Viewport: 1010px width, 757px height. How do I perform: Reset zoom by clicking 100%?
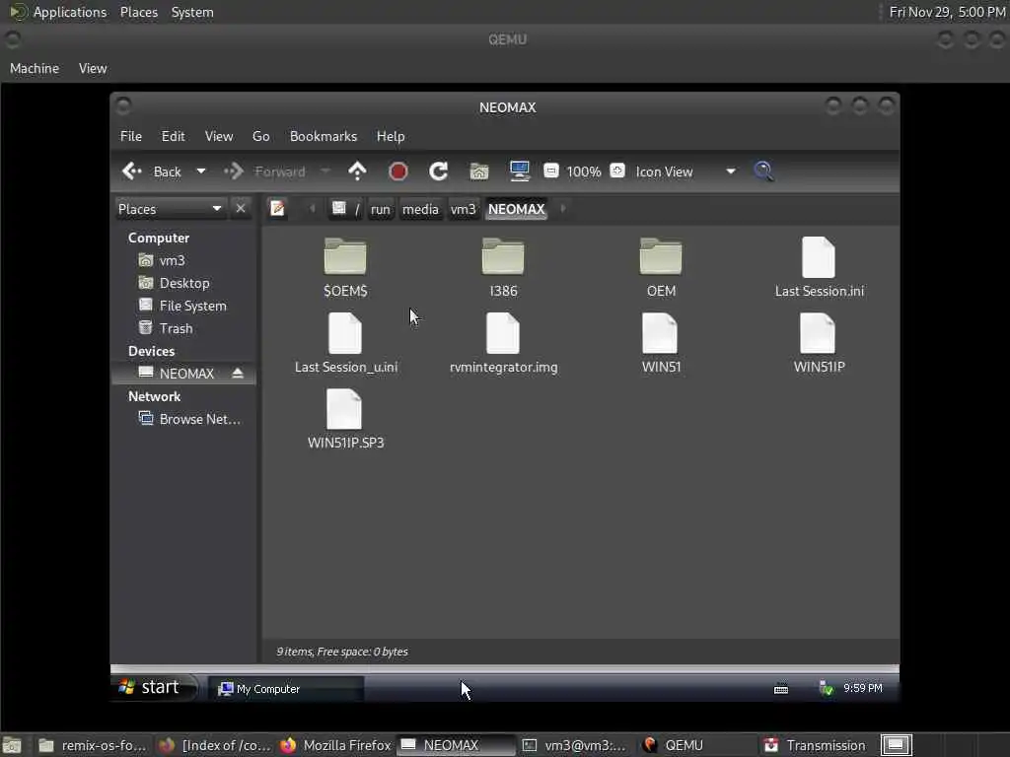(x=584, y=172)
